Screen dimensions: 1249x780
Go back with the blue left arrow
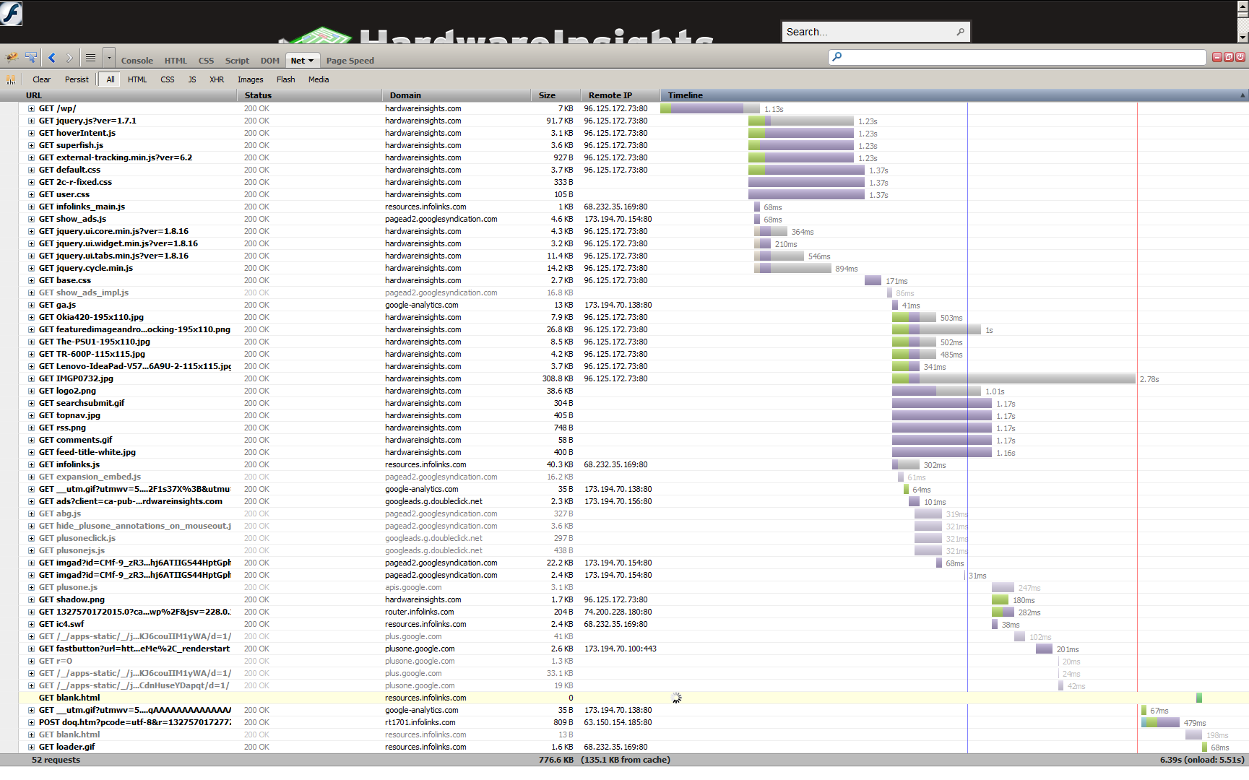tap(52, 58)
